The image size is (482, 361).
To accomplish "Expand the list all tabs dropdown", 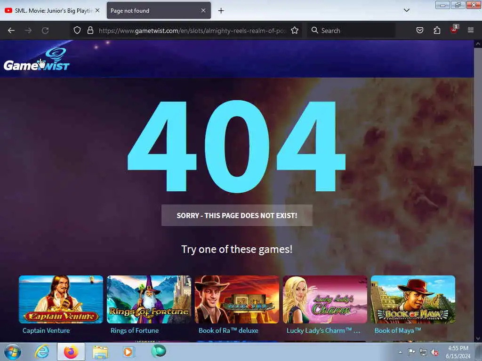I will tap(406, 10).
